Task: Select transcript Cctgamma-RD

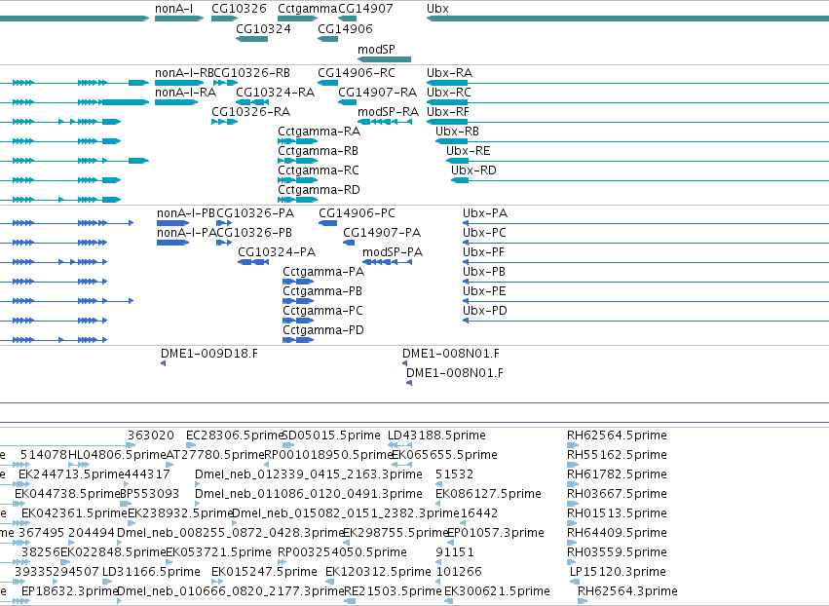Action: 320,190
